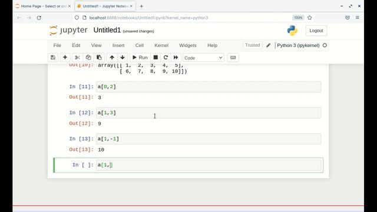Switch to the Home Page browser tab
The height and width of the screenshot is (212, 377).
43,6
